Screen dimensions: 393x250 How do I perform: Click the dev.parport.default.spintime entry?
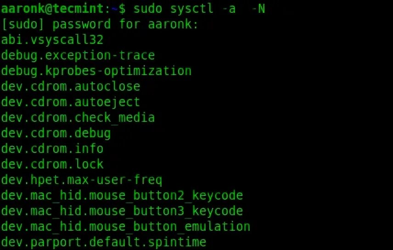tap(103, 242)
